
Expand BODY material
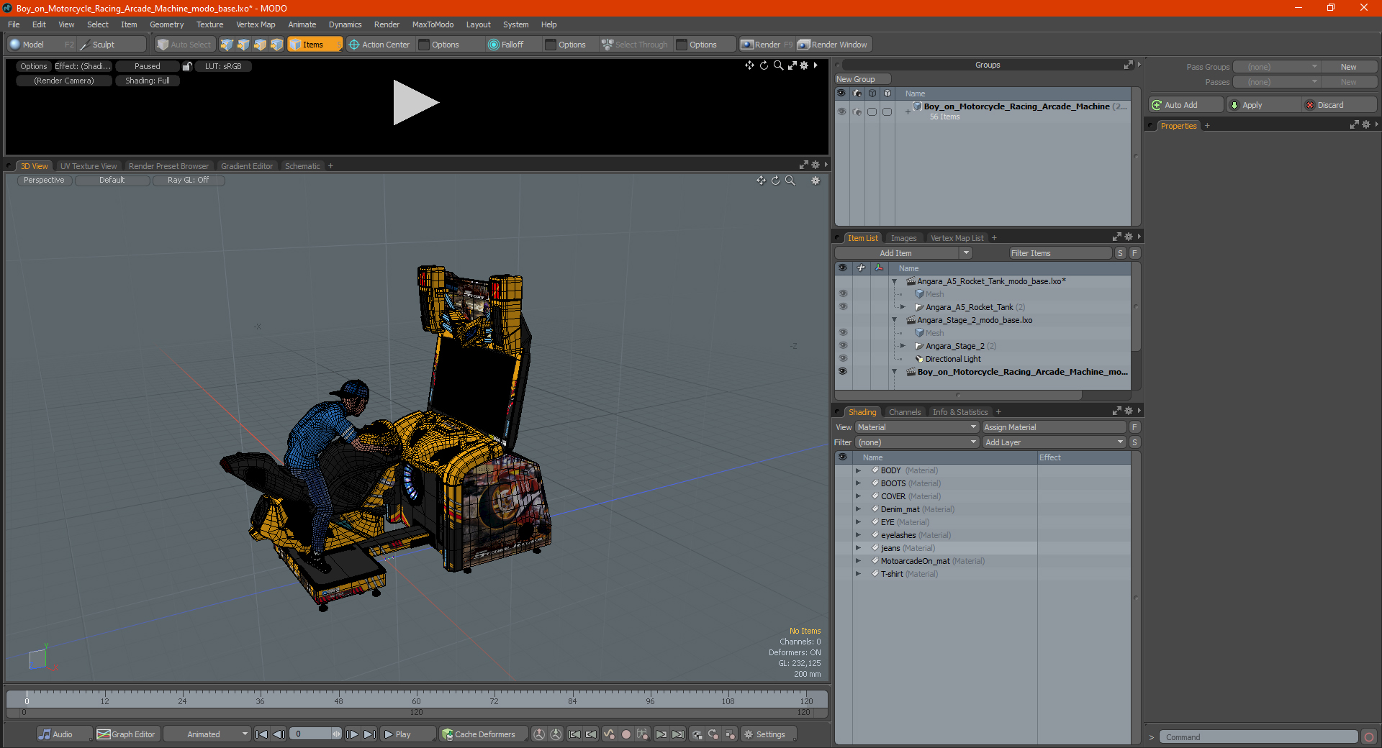pos(858,470)
